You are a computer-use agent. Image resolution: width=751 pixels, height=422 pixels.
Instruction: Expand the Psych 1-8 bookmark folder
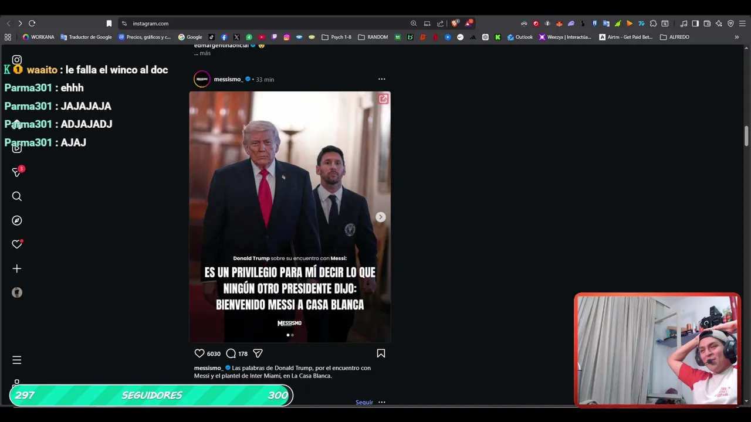tap(337, 37)
